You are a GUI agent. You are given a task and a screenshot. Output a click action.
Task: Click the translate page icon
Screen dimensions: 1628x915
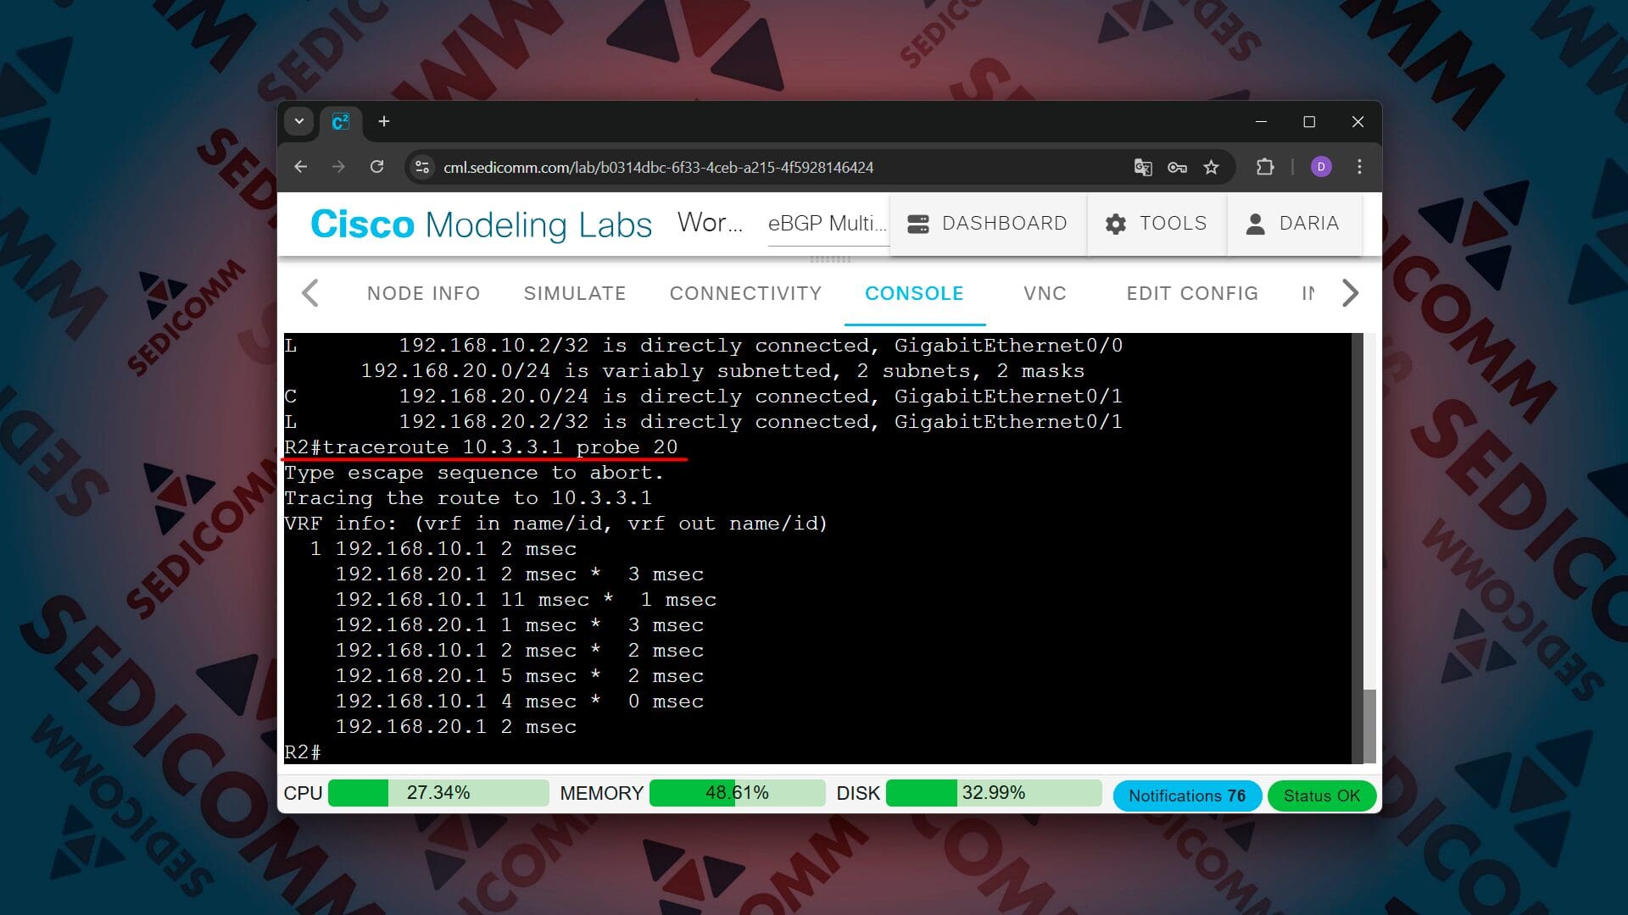pyautogui.click(x=1142, y=167)
